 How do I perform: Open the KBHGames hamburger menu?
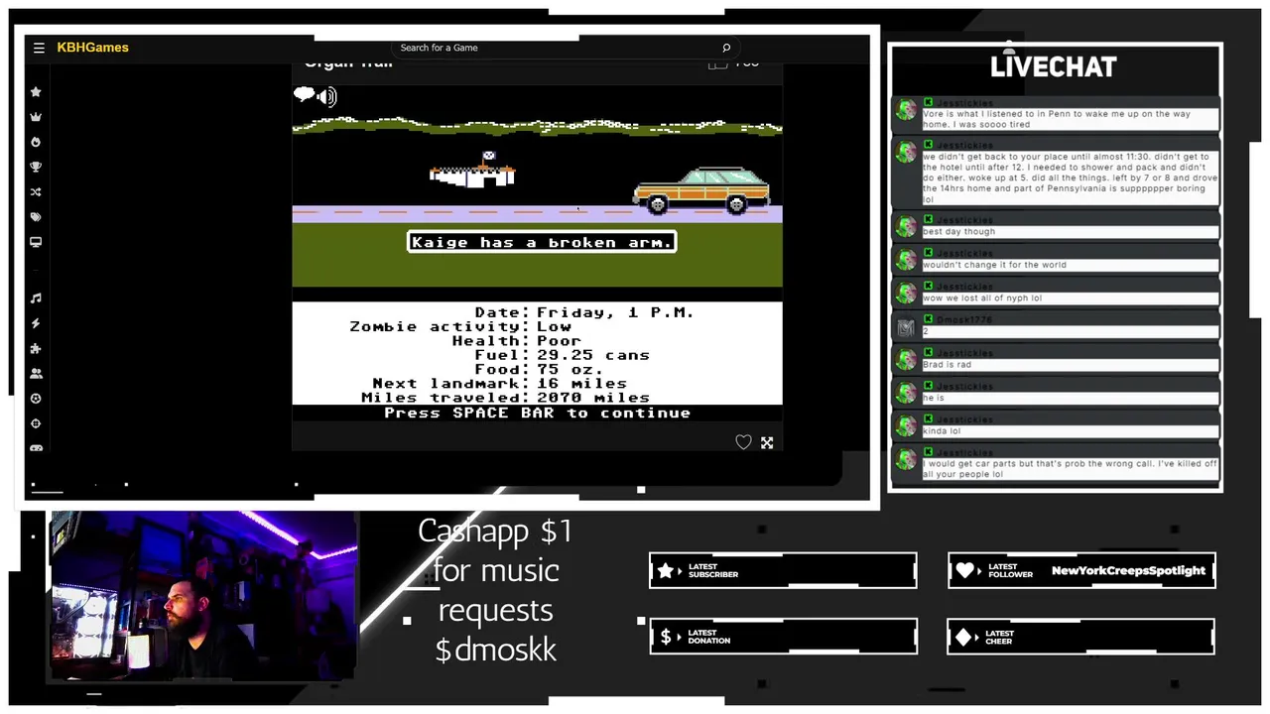pyautogui.click(x=39, y=48)
